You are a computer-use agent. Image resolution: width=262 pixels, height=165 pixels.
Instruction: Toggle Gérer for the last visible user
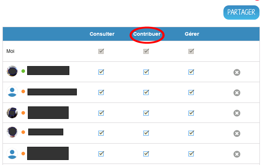click(x=191, y=154)
